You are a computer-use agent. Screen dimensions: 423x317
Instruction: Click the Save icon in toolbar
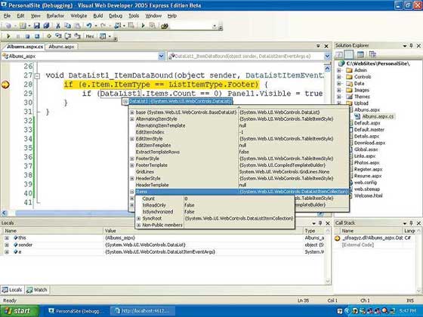tap(37, 26)
